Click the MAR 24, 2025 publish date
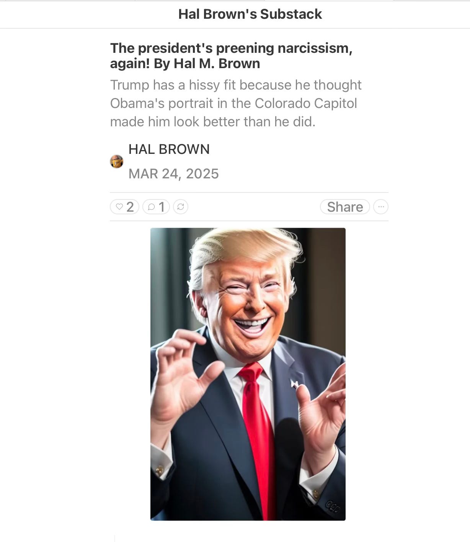 173,174
